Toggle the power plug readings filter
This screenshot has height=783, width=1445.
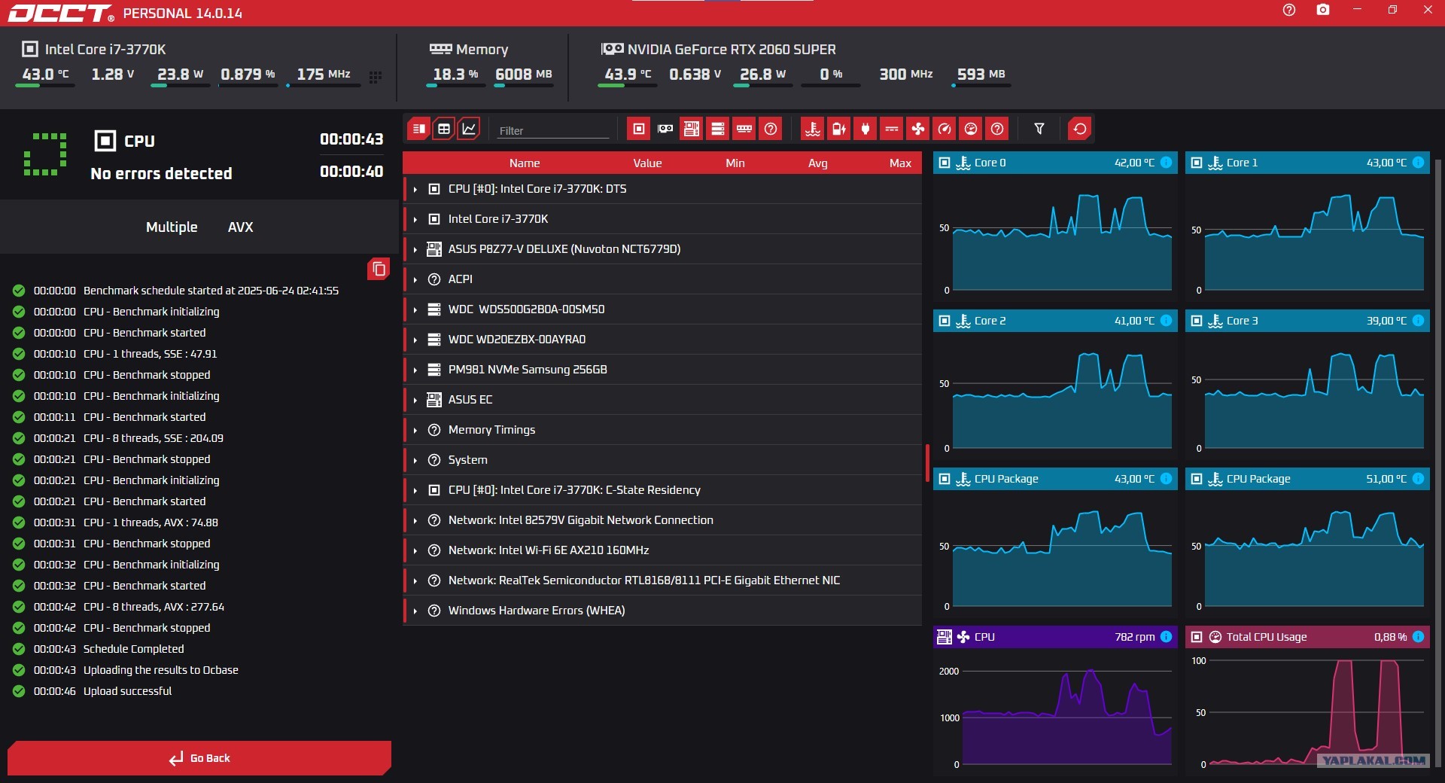tap(865, 129)
